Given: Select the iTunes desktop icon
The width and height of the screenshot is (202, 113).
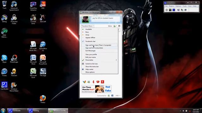Looking at the screenshot, I should coord(4,72).
